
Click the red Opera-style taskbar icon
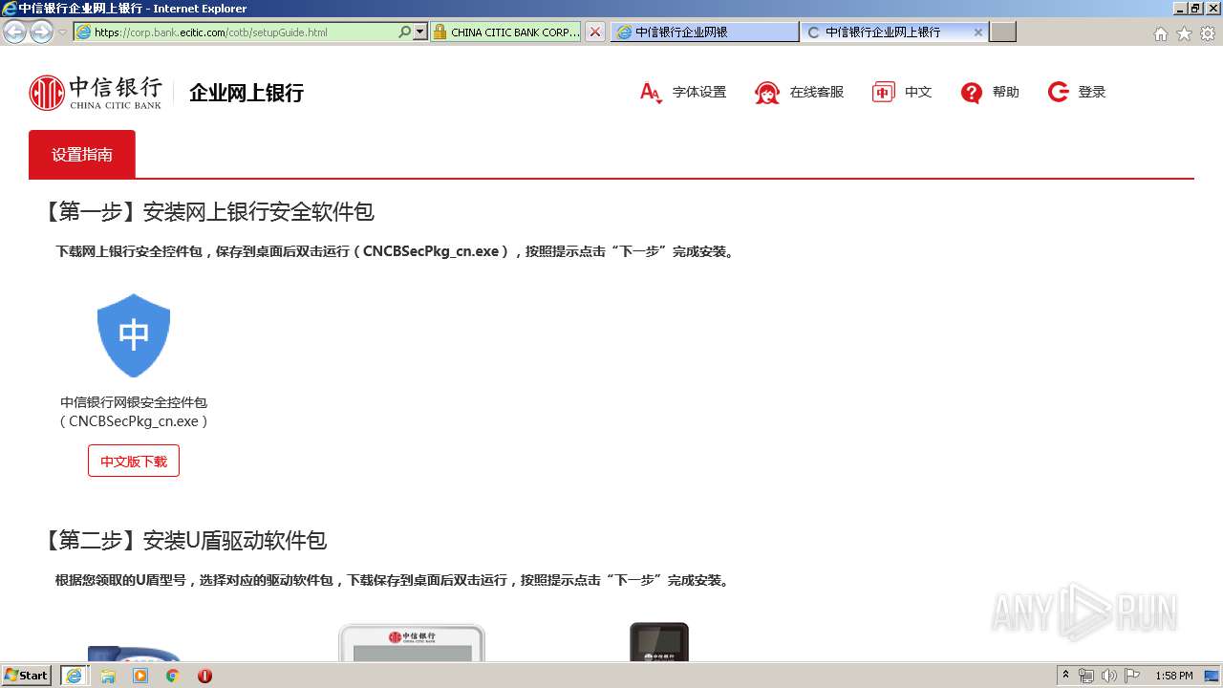tap(204, 676)
